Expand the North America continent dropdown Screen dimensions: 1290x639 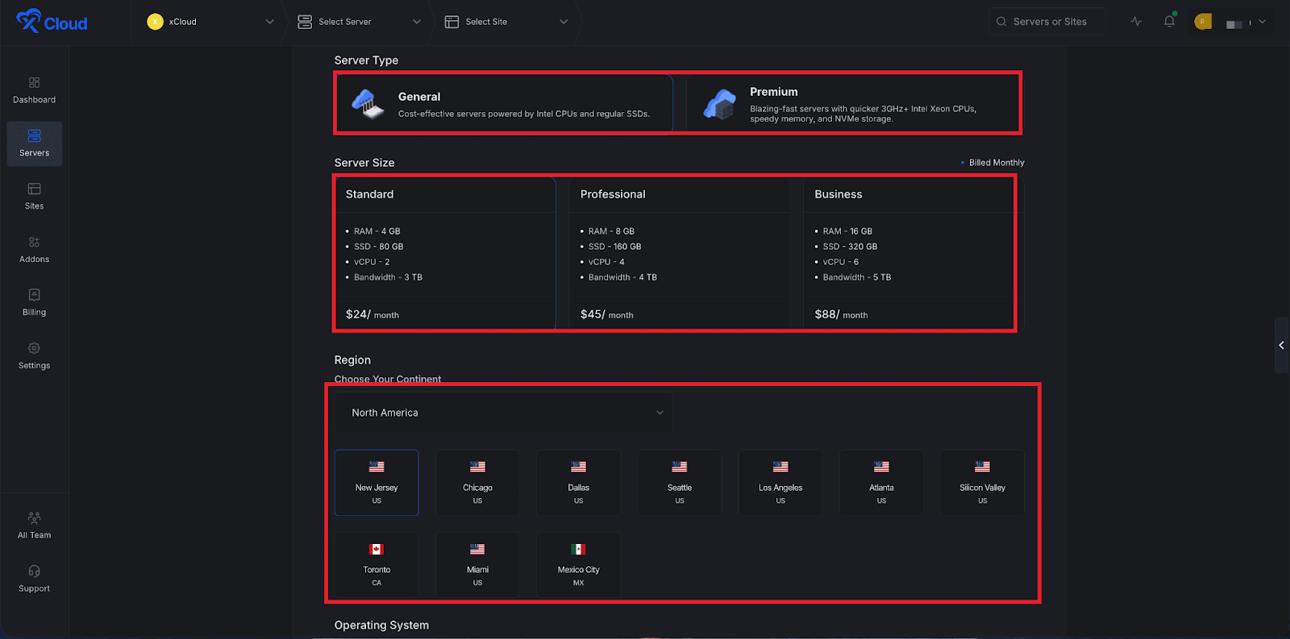(503, 413)
